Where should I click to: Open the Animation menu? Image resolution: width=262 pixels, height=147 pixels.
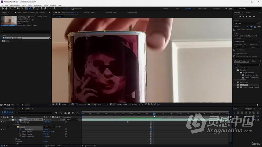point(38,5)
